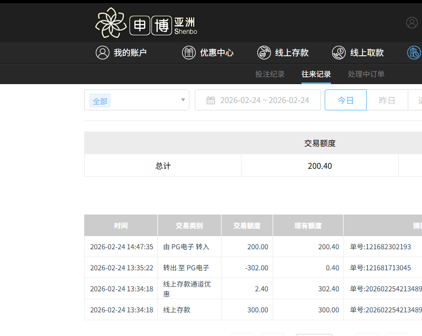The width and height of the screenshot is (422, 336).
Task: Click the 线上取款 withdrawal icon
Action: [x=339, y=53]
